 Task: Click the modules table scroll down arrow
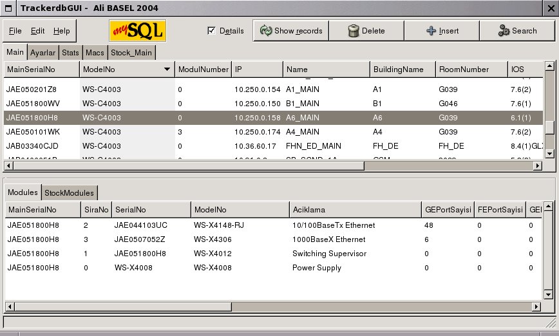(548, 294)
